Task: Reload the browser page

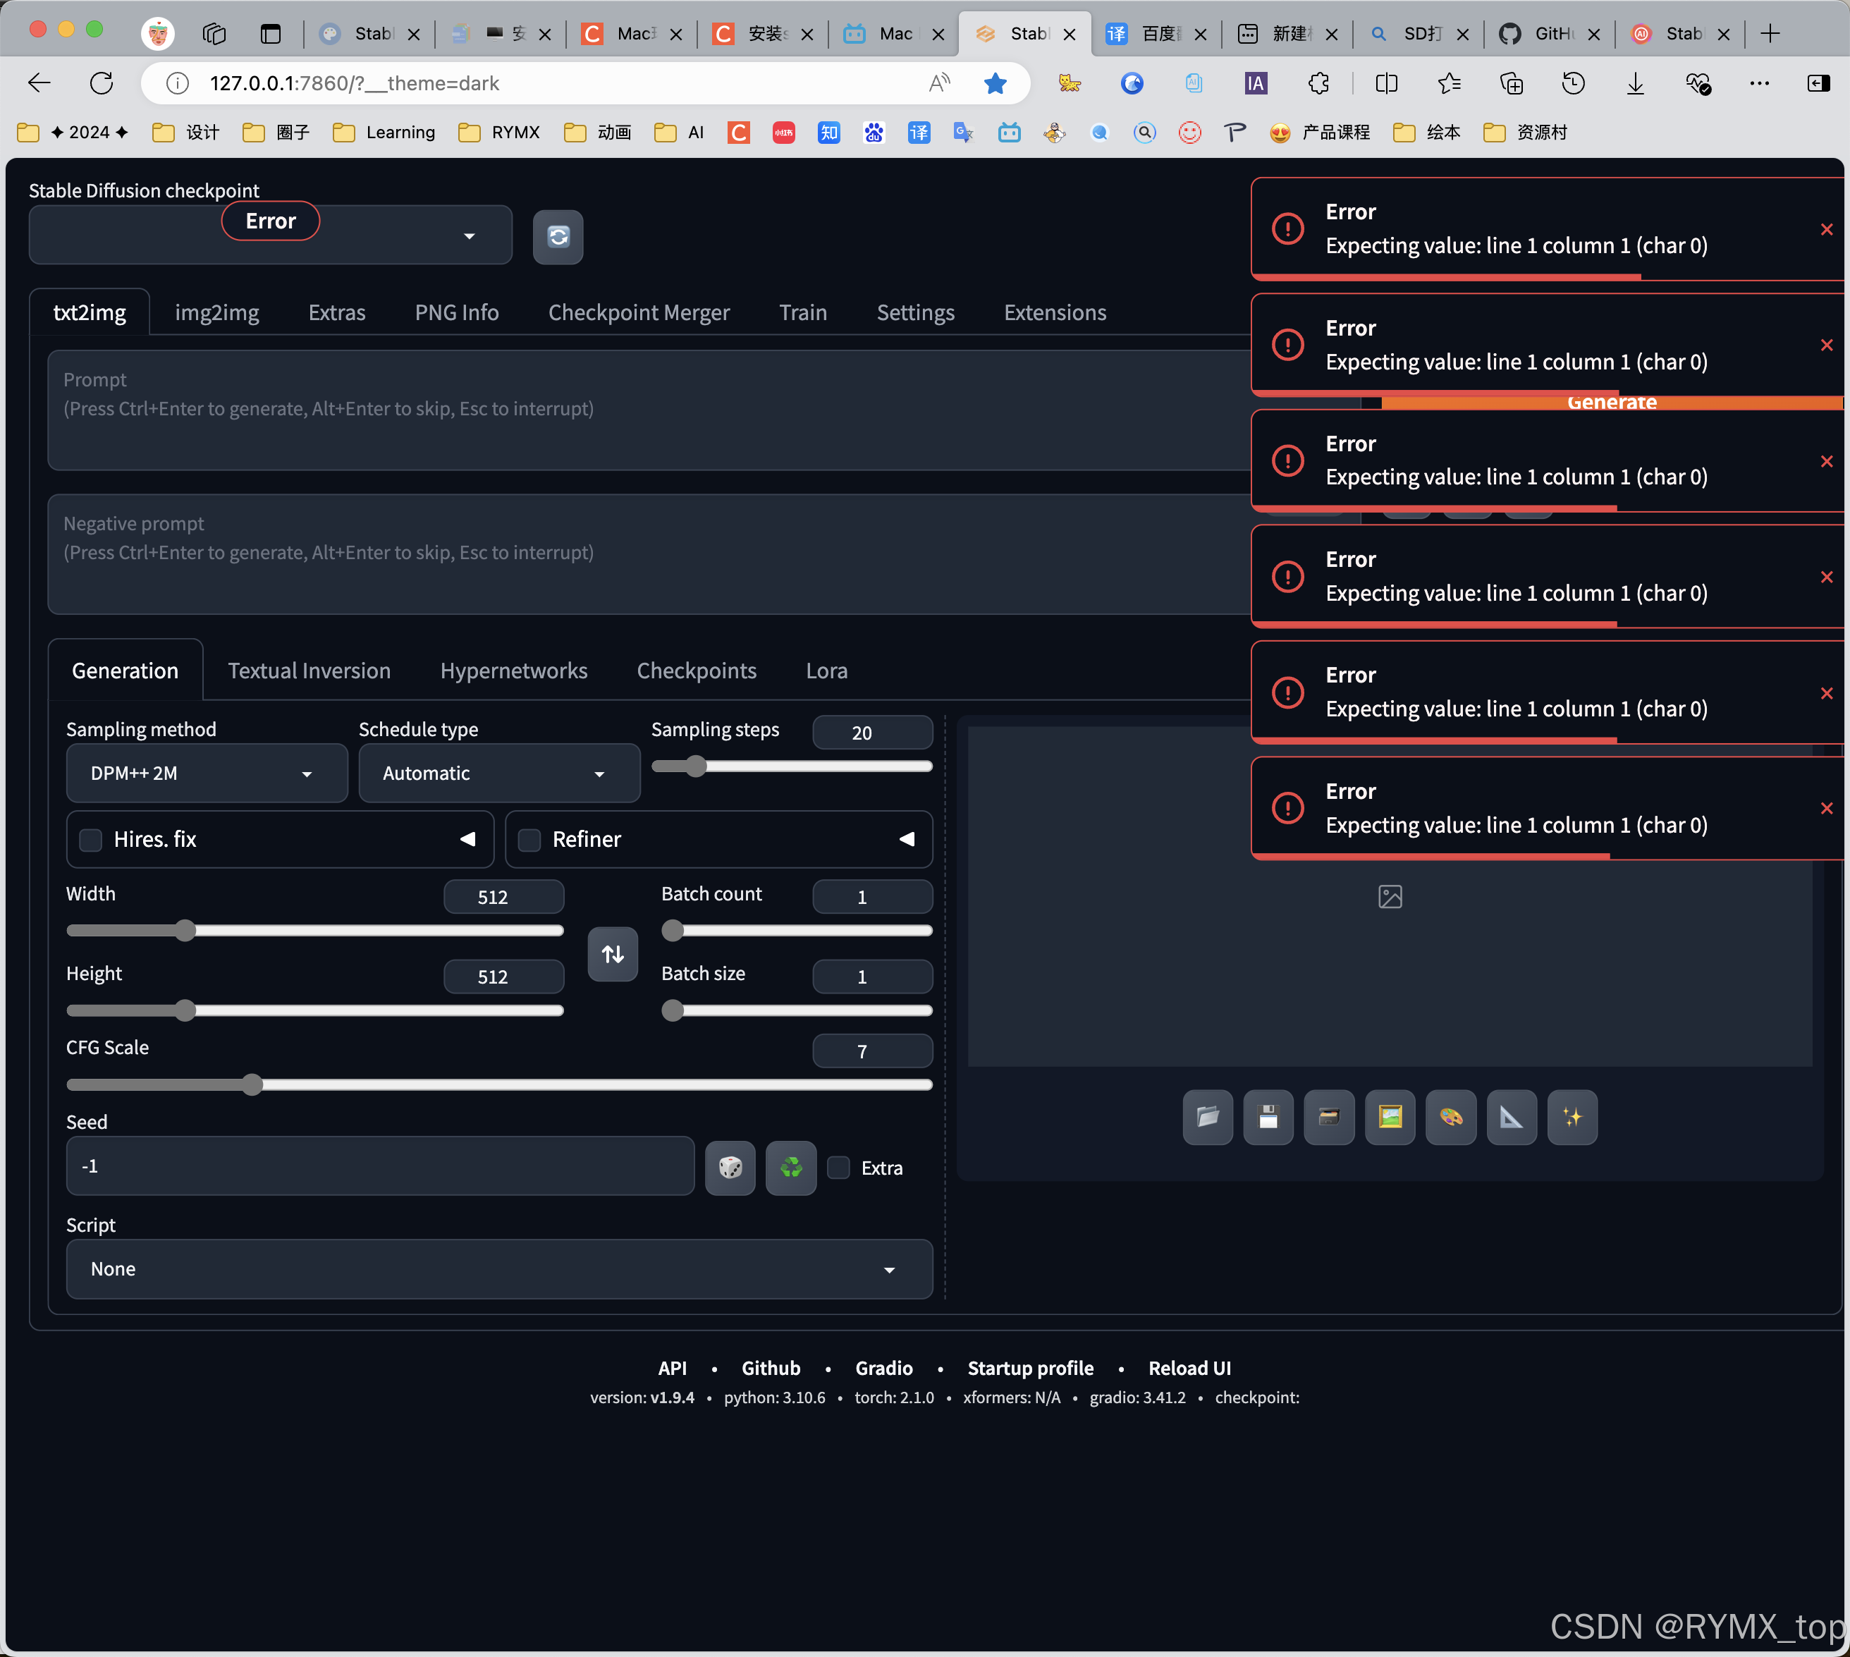Action: (x=102, y=84)
